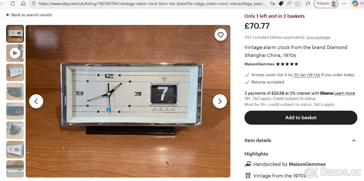Add page to favorites with star icon
The image size is (364, 181).
pyautogui.click(x=298, y=4)
